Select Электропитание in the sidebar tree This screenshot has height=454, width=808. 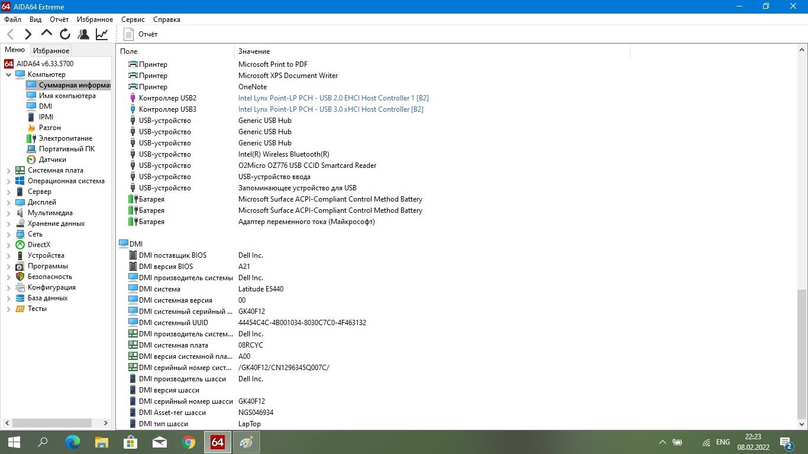click(65, 138)
